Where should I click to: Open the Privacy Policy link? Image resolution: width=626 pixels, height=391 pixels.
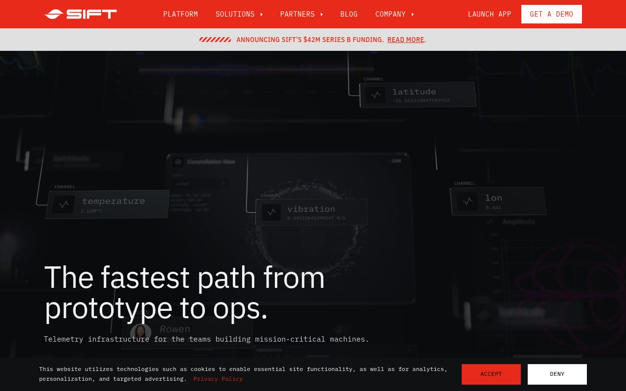tap(218, 379)
